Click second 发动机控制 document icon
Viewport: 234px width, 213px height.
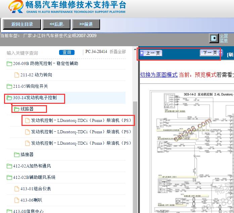(28, 132)
